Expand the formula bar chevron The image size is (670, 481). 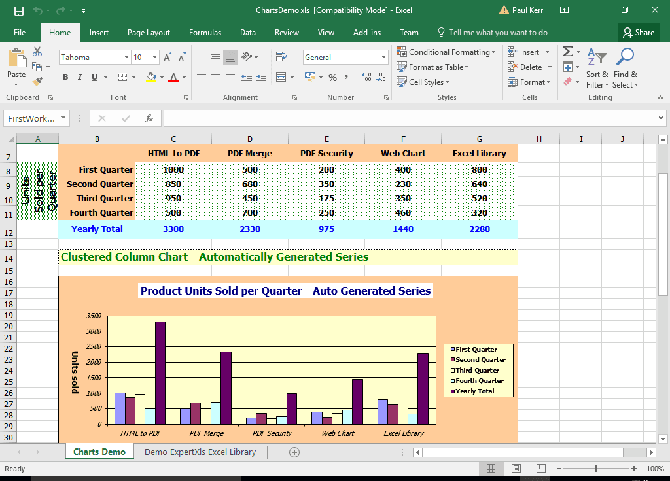tap(661, 118)
